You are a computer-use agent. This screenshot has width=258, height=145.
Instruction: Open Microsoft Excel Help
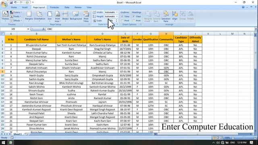(243, 7)
